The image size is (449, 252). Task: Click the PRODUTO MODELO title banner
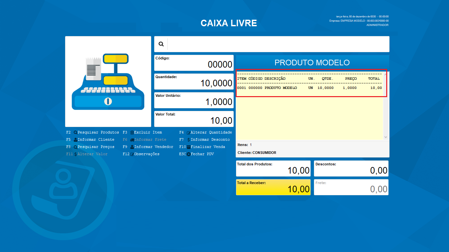(312, 62)
